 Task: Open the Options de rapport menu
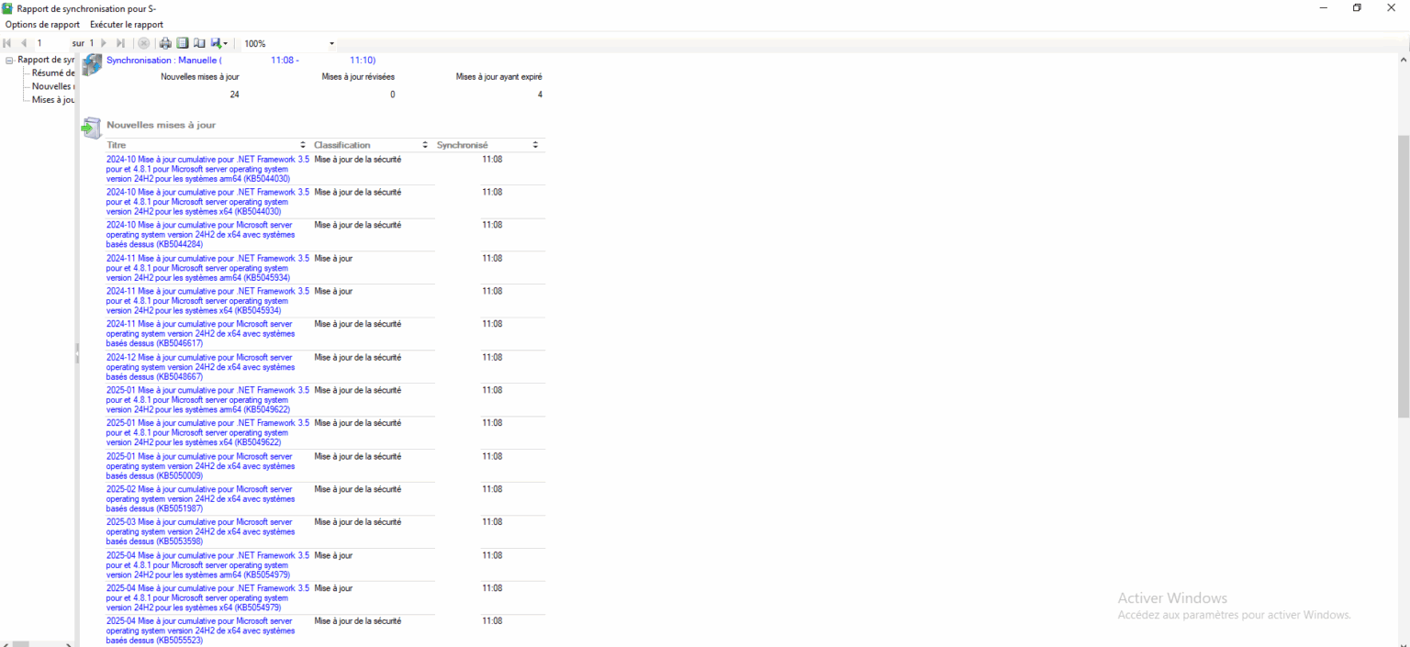tap(42, 25)
